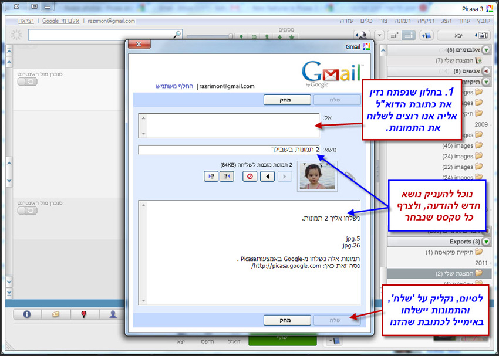Click the message body scrollbar down arrow

pos(143,300)
